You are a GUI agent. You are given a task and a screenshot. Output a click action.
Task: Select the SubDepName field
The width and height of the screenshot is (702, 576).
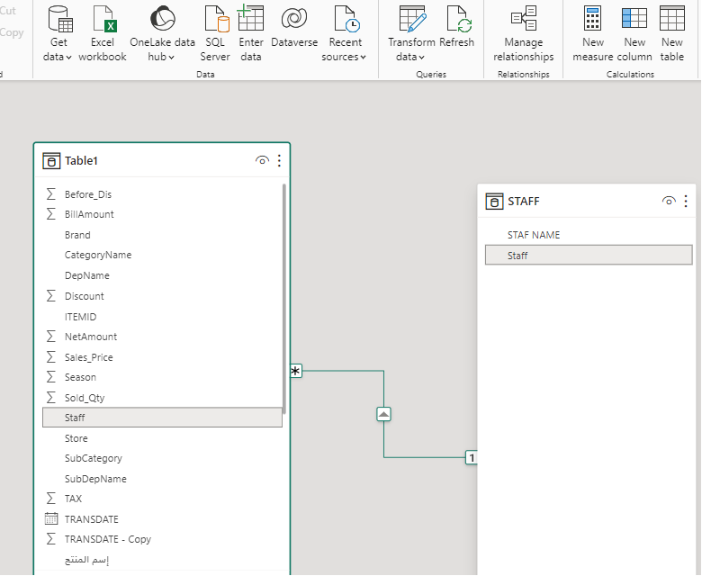(x=162, y=479)
